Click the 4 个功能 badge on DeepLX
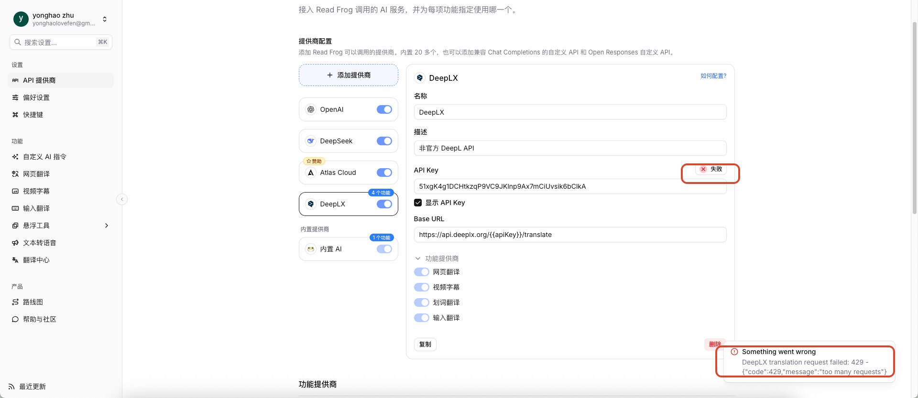The width and height of the screenshot is (918, 398). (381, 193)
